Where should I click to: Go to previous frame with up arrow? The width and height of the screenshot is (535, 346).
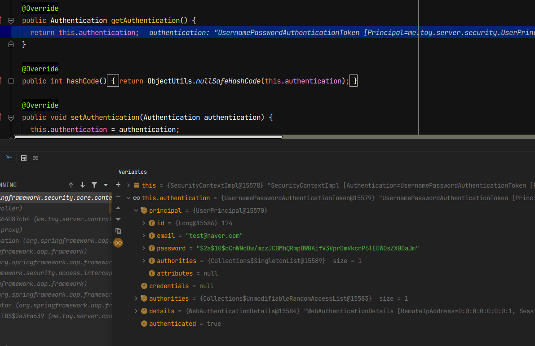[x=71, y=185]
